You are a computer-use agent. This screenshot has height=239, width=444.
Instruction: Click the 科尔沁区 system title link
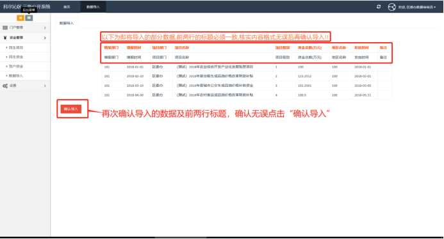point(27,6)
